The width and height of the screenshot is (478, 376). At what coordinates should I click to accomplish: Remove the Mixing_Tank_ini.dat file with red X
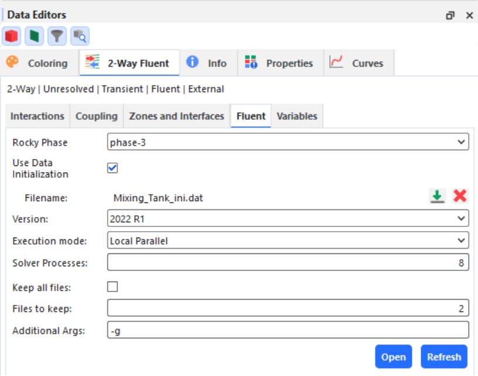click(460, 197)
